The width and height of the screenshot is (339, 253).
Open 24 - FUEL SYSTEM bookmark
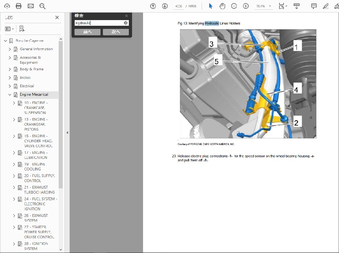point(40,204)
